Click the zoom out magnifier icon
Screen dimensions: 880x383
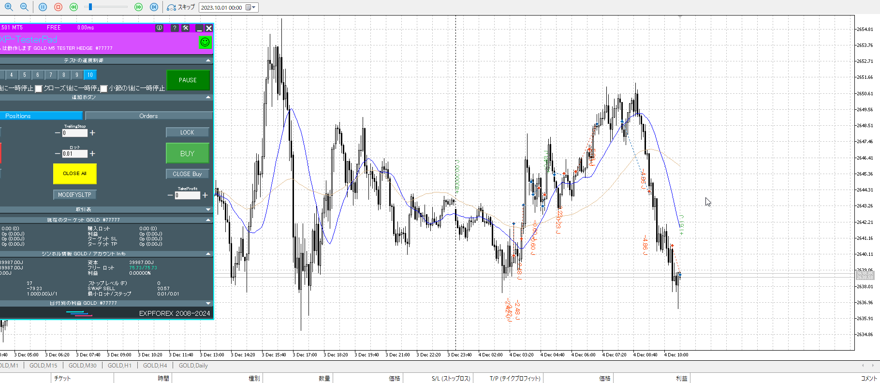tap(24, 7)
